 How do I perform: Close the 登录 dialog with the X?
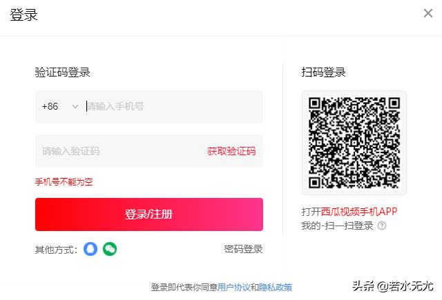(428, 13)
